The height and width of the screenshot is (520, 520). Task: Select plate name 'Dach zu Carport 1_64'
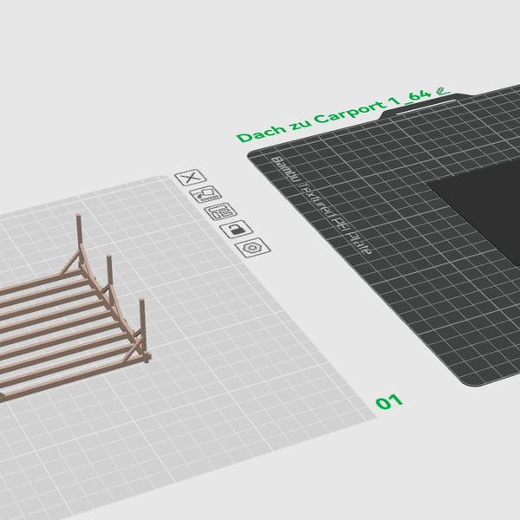[334, 116]
